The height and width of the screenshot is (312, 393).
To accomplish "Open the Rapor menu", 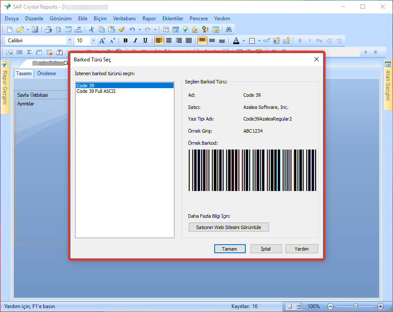I will (149, 19).
